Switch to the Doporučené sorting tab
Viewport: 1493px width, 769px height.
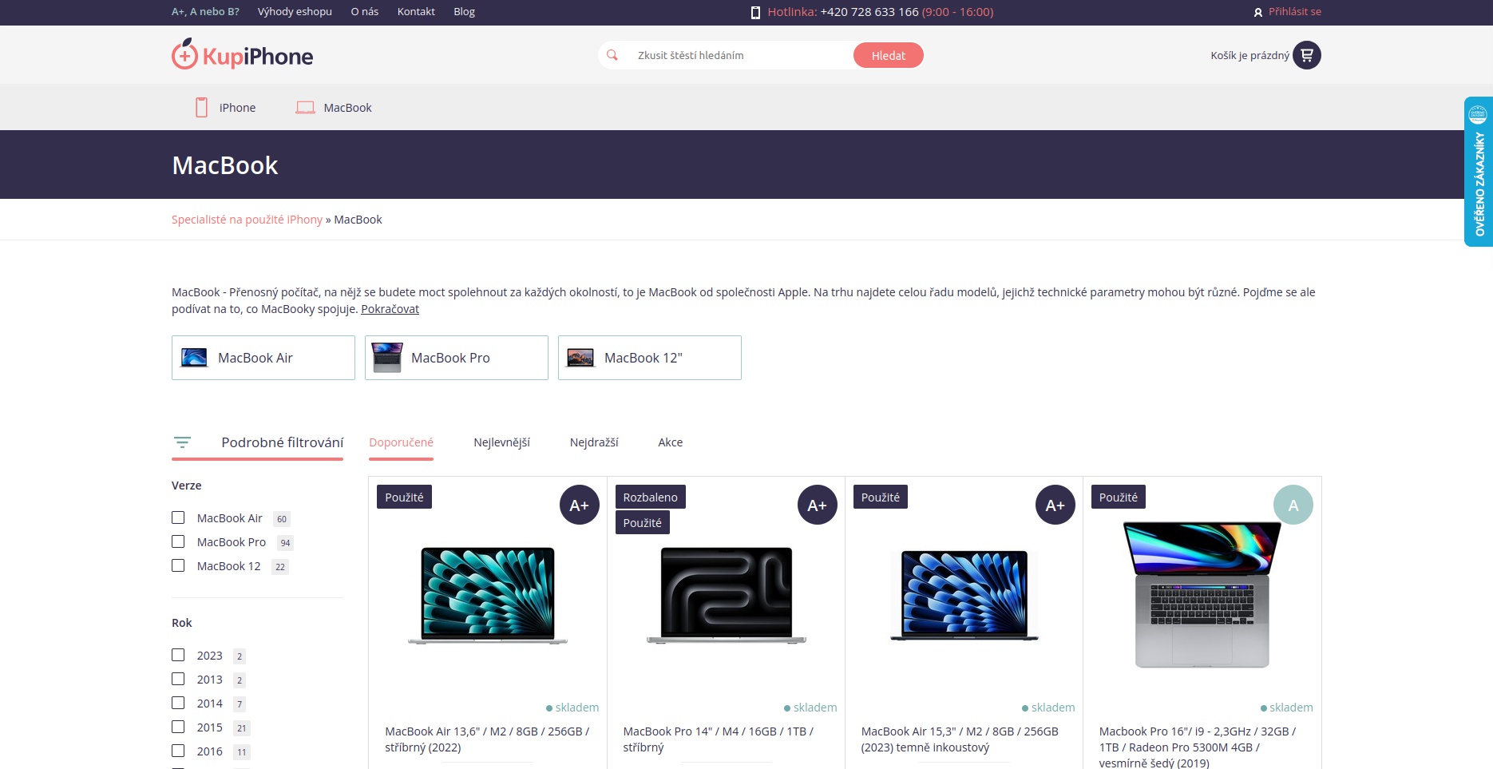point(401,442)
